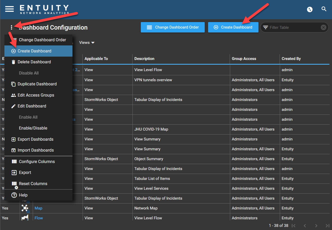Click the search magnifier icon

[x=324, y=9]
